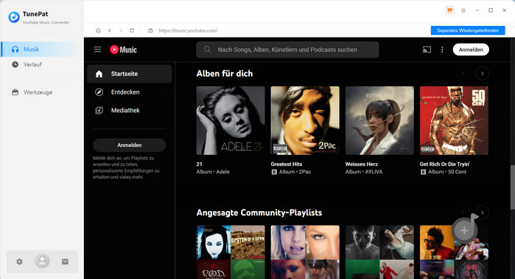Show next albums in Alben für dich
The image size is (515, 279).
pyautogui.click(x=482, y=73)
